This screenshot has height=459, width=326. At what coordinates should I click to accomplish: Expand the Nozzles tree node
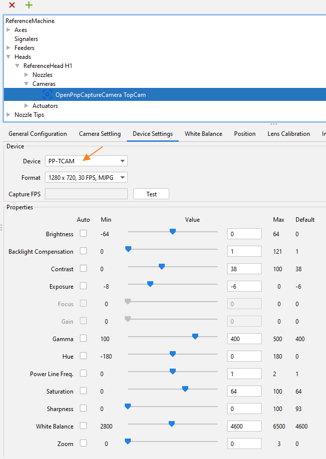coord(26,75)
